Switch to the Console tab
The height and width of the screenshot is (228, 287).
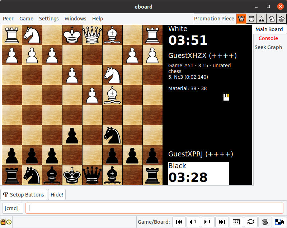click(x=268, y=38)
